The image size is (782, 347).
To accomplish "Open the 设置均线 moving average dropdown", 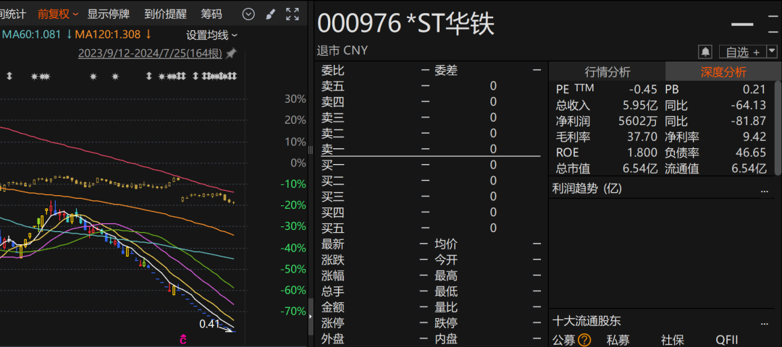I will (212, 35).
